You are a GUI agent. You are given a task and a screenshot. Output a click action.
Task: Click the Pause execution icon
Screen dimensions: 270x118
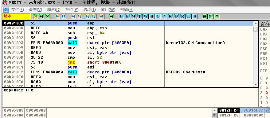point(63,17)
